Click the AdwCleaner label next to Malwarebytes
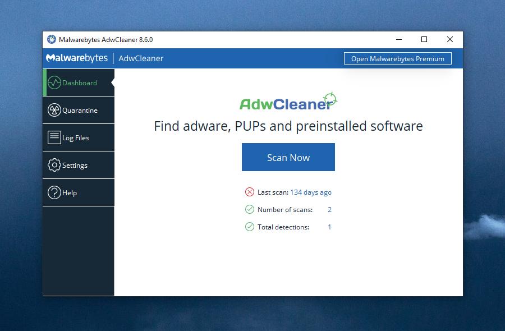The height and width of the screenshot is (331, 505). 141,58
